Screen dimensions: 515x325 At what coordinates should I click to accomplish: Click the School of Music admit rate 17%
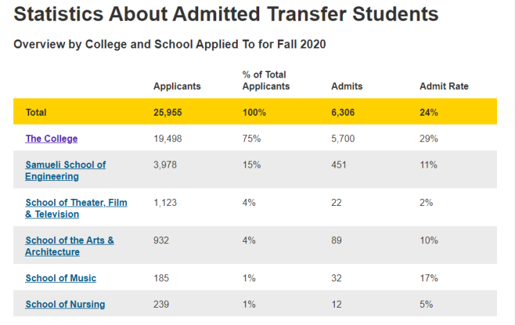pos(428,278)
